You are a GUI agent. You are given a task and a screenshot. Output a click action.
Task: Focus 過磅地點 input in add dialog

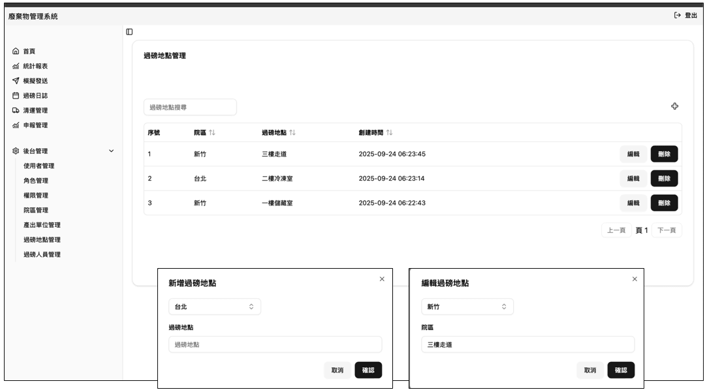tap(275, 344)
